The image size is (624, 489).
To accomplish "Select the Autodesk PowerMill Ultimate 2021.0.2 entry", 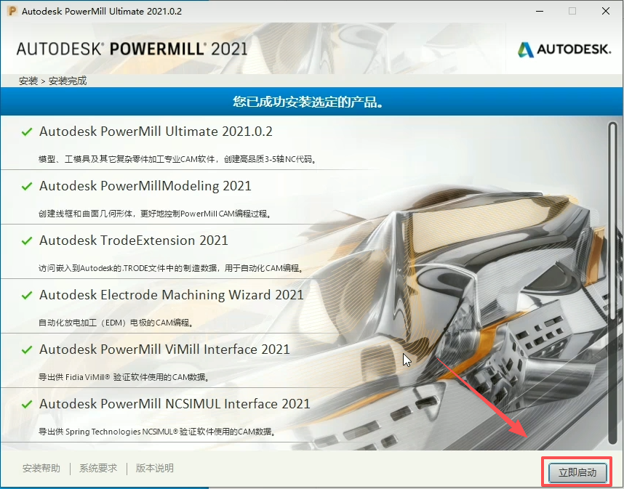I will pyautogui.click(x=156, y=132).
